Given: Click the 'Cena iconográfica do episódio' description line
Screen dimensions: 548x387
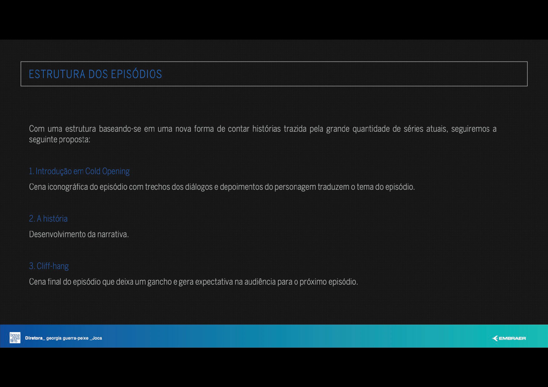Looking at the screenshot, I should coord(222,187).
